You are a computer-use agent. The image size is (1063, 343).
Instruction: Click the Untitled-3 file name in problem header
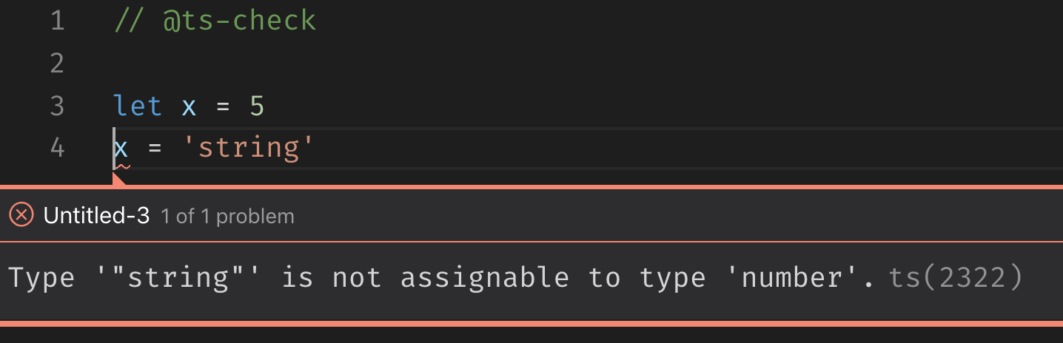pos(97,215)
